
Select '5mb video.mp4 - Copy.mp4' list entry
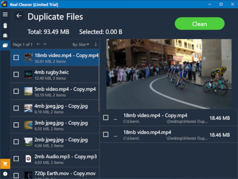click(55, 91)
